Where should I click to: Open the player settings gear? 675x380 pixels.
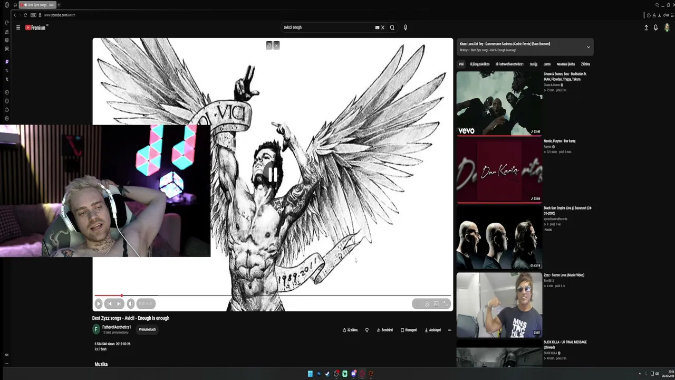pos(427,303)
